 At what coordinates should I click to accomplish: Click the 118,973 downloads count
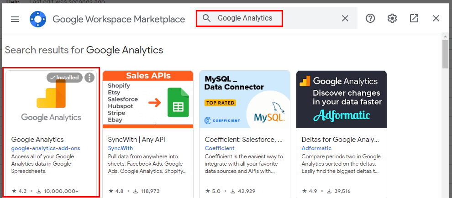click(146, 191)
